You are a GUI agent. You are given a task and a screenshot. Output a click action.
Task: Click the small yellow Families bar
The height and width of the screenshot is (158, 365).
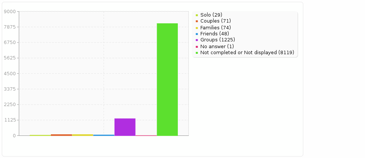tap(82, 135)
